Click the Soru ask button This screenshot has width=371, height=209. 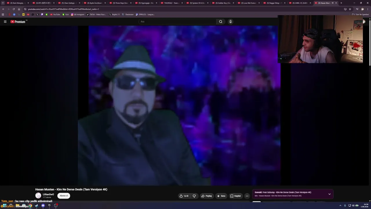click(x=221, y=196)
